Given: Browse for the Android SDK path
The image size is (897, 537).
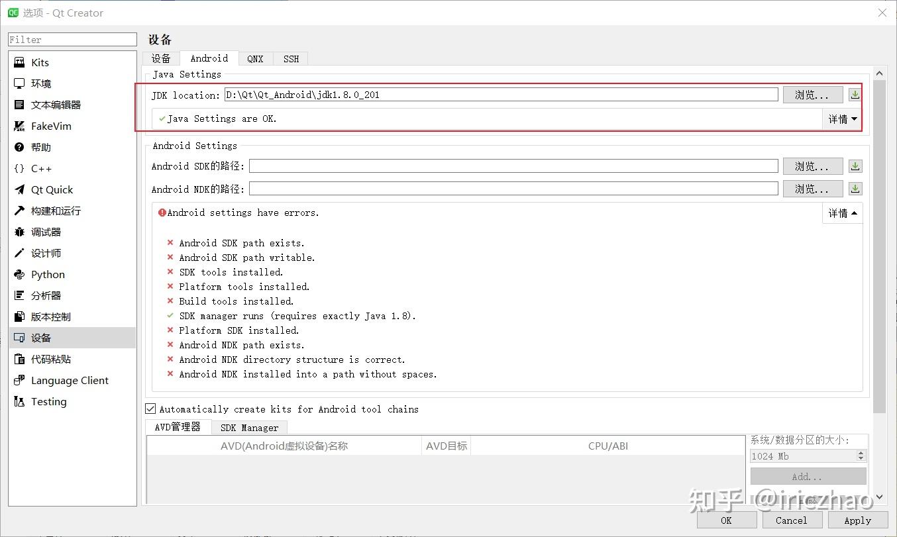Looking at the screenshot, I should [813, 166].
